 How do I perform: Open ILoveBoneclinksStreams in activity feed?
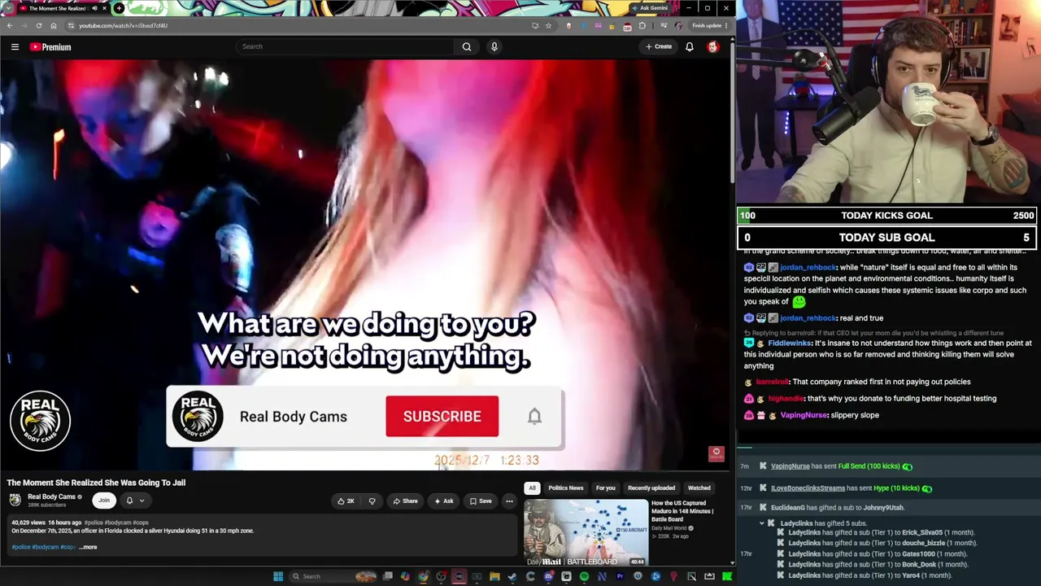click(808, 488)
